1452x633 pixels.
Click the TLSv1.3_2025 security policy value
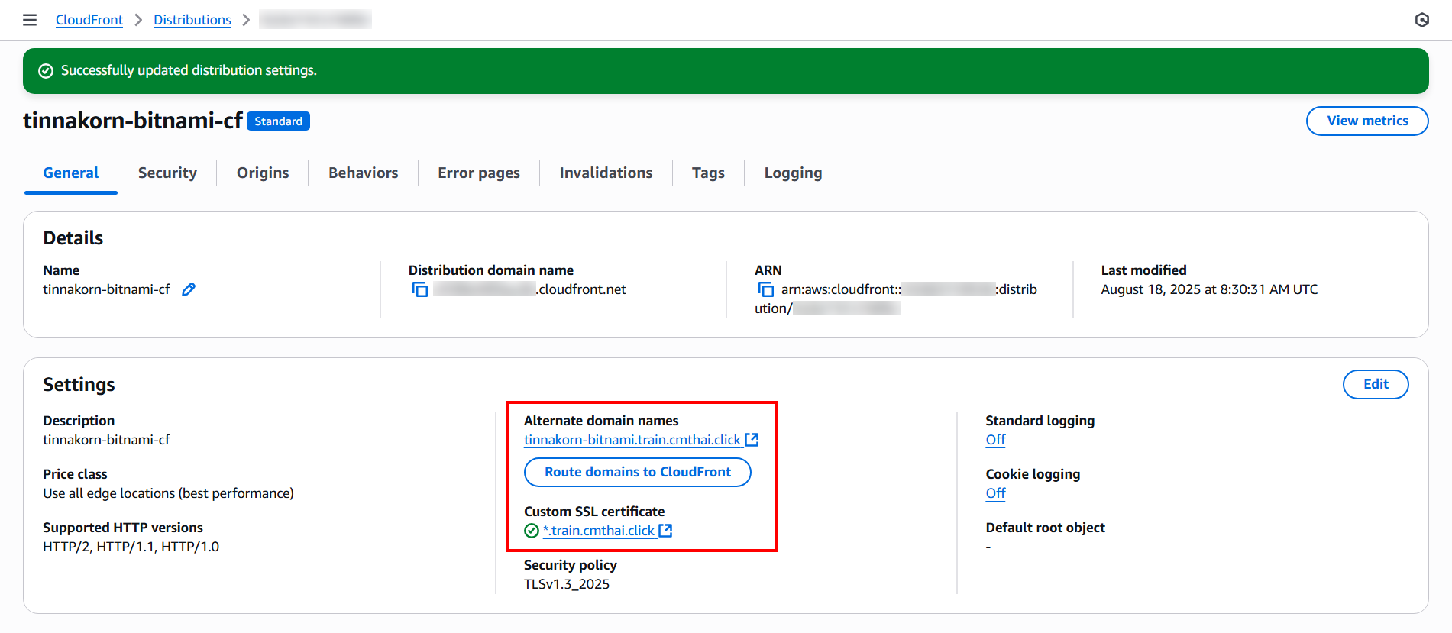point(567,584)
